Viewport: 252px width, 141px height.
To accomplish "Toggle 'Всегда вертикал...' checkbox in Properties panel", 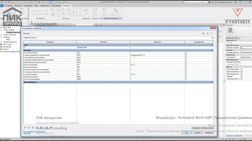I will tap(241, 72).
